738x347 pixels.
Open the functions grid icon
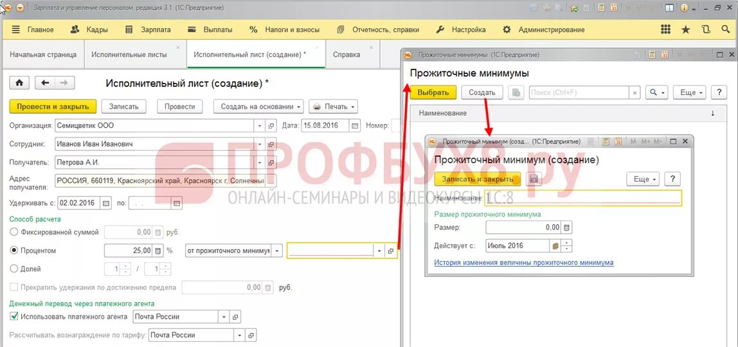pyautogui.click(x=665, y=30)
